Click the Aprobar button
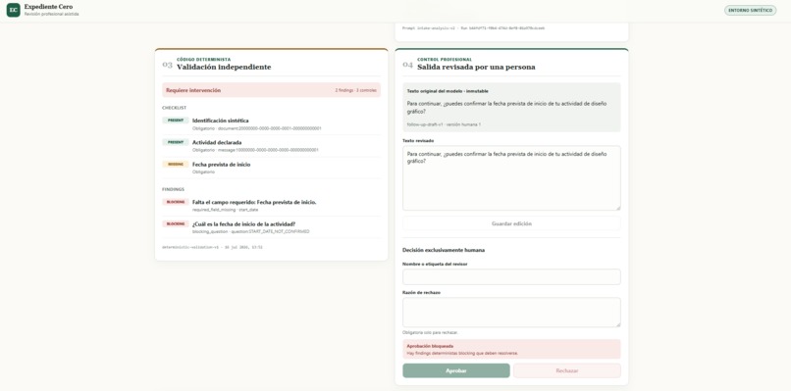Viewport: 791px width, 391px height. (x=456, y=370)
